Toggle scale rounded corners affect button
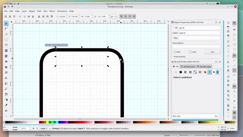 pyautogui.click(x=126, y=16)
